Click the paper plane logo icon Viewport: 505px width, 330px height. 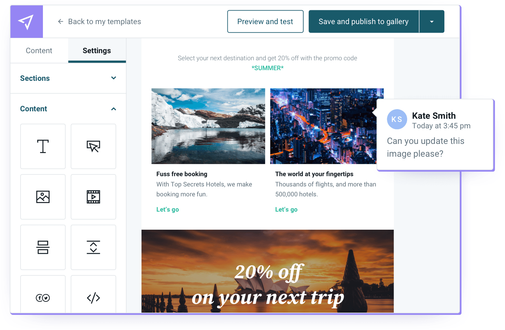27,22
